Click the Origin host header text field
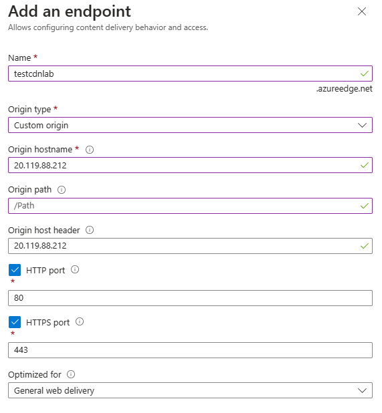 tap(190, 247)
